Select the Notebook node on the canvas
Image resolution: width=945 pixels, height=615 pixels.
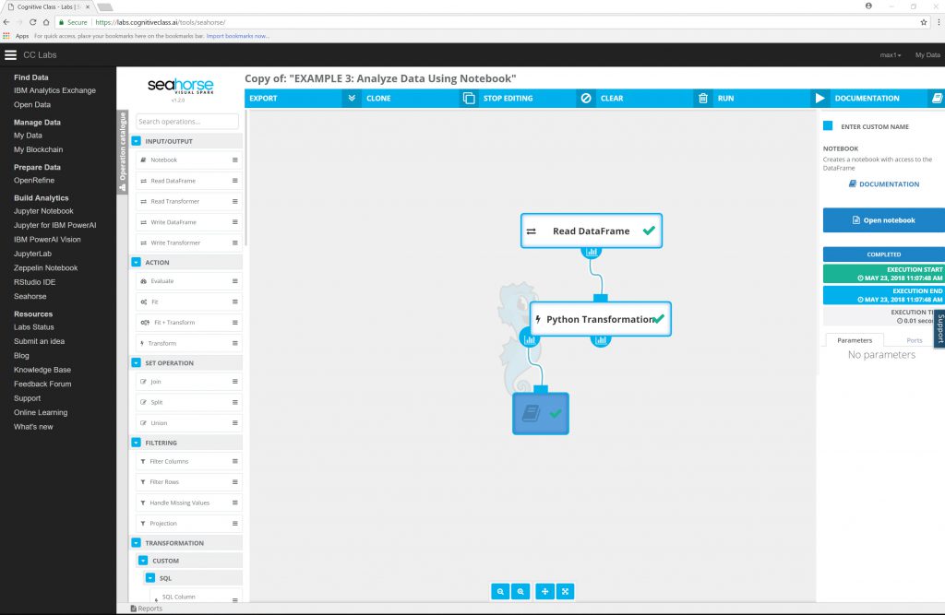click(x=541, y=414)
